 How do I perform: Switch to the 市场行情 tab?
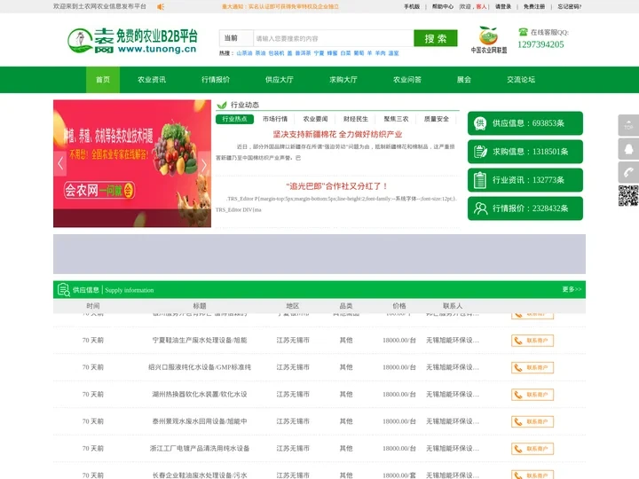point(275,119)
